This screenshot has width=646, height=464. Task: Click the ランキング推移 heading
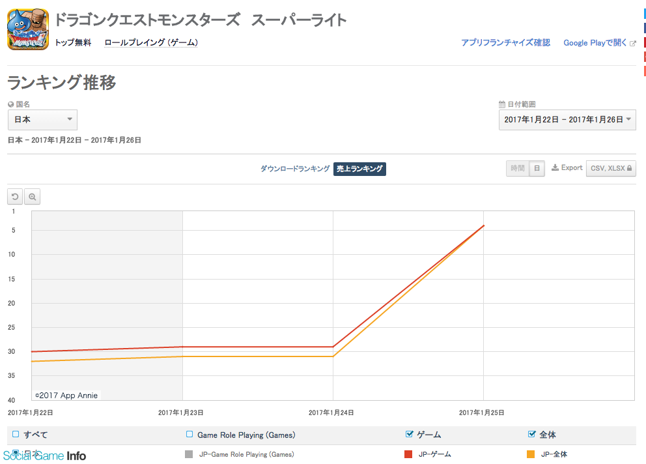tap(62, 83)
